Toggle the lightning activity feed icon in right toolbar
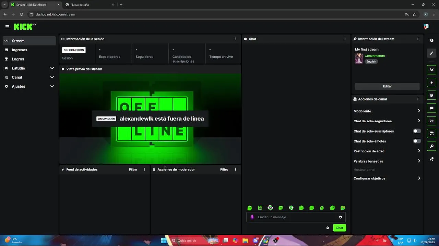 pos(431,82)
